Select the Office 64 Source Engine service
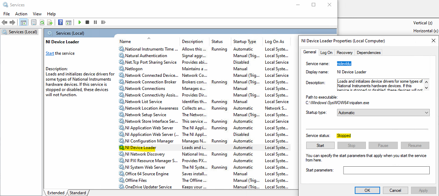439x196 pixels. coord(204,174)
